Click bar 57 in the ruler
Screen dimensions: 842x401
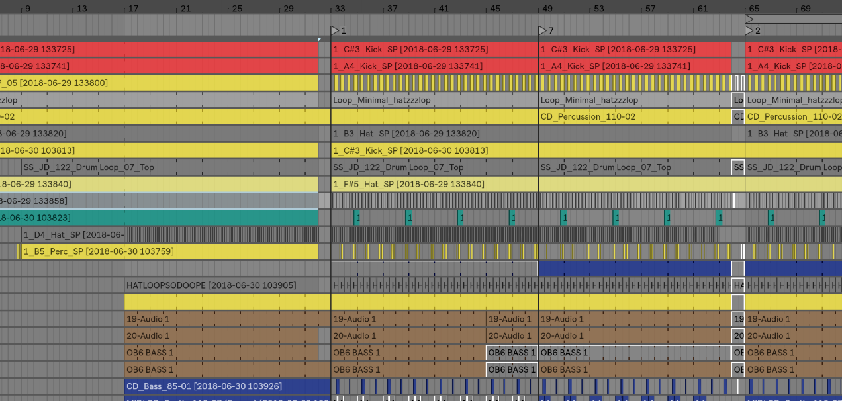point(650,9)
